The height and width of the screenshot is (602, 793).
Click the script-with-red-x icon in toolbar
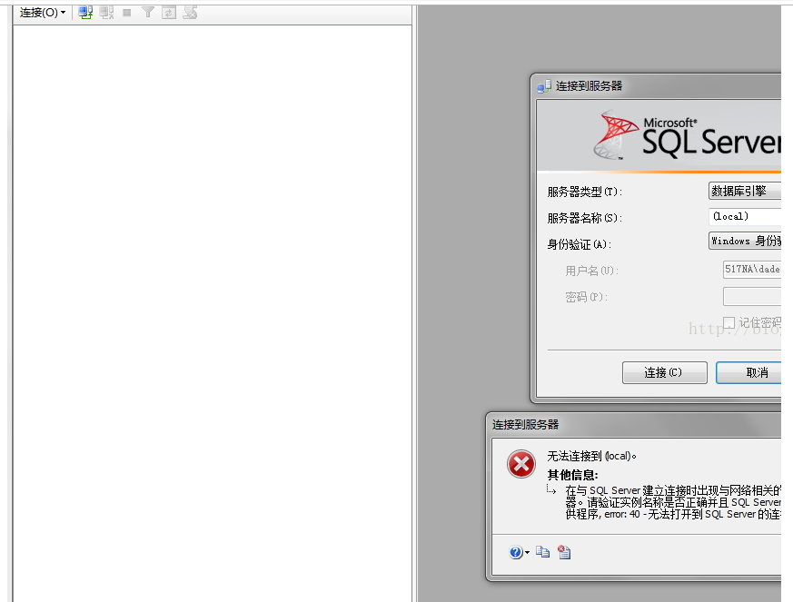click(x=190, y=13)
